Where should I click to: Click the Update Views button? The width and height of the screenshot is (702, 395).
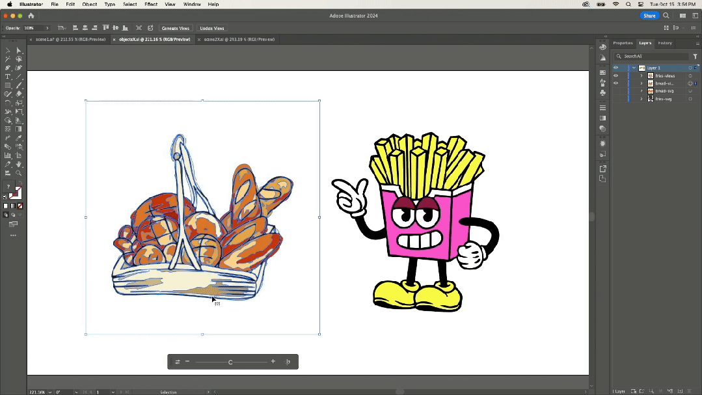coord(211,28)
